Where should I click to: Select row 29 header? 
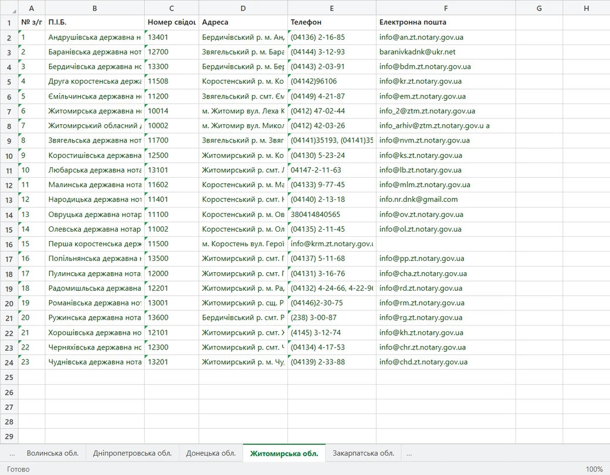9,436
